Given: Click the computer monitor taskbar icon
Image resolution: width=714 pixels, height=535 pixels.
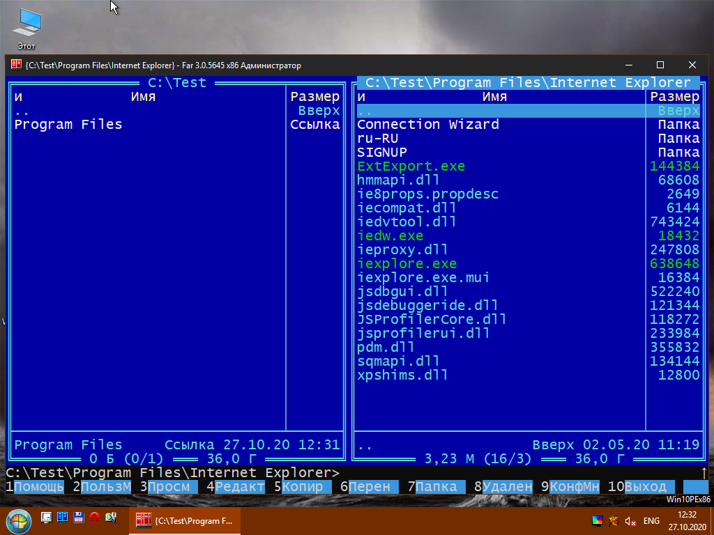Looking at the screenshot, I should click(46, 518).
